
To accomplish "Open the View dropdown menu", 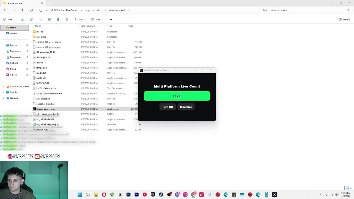I will point(97,19).
